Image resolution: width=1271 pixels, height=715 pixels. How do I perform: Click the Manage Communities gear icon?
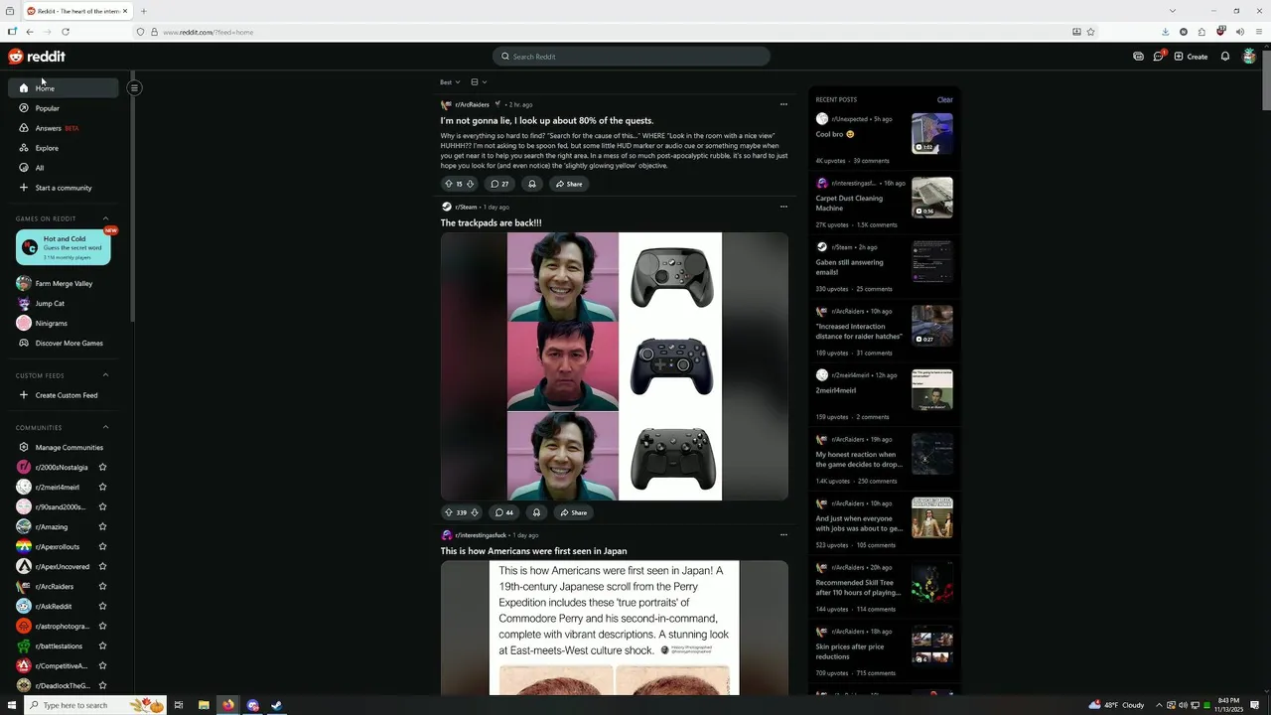point(24,447)
